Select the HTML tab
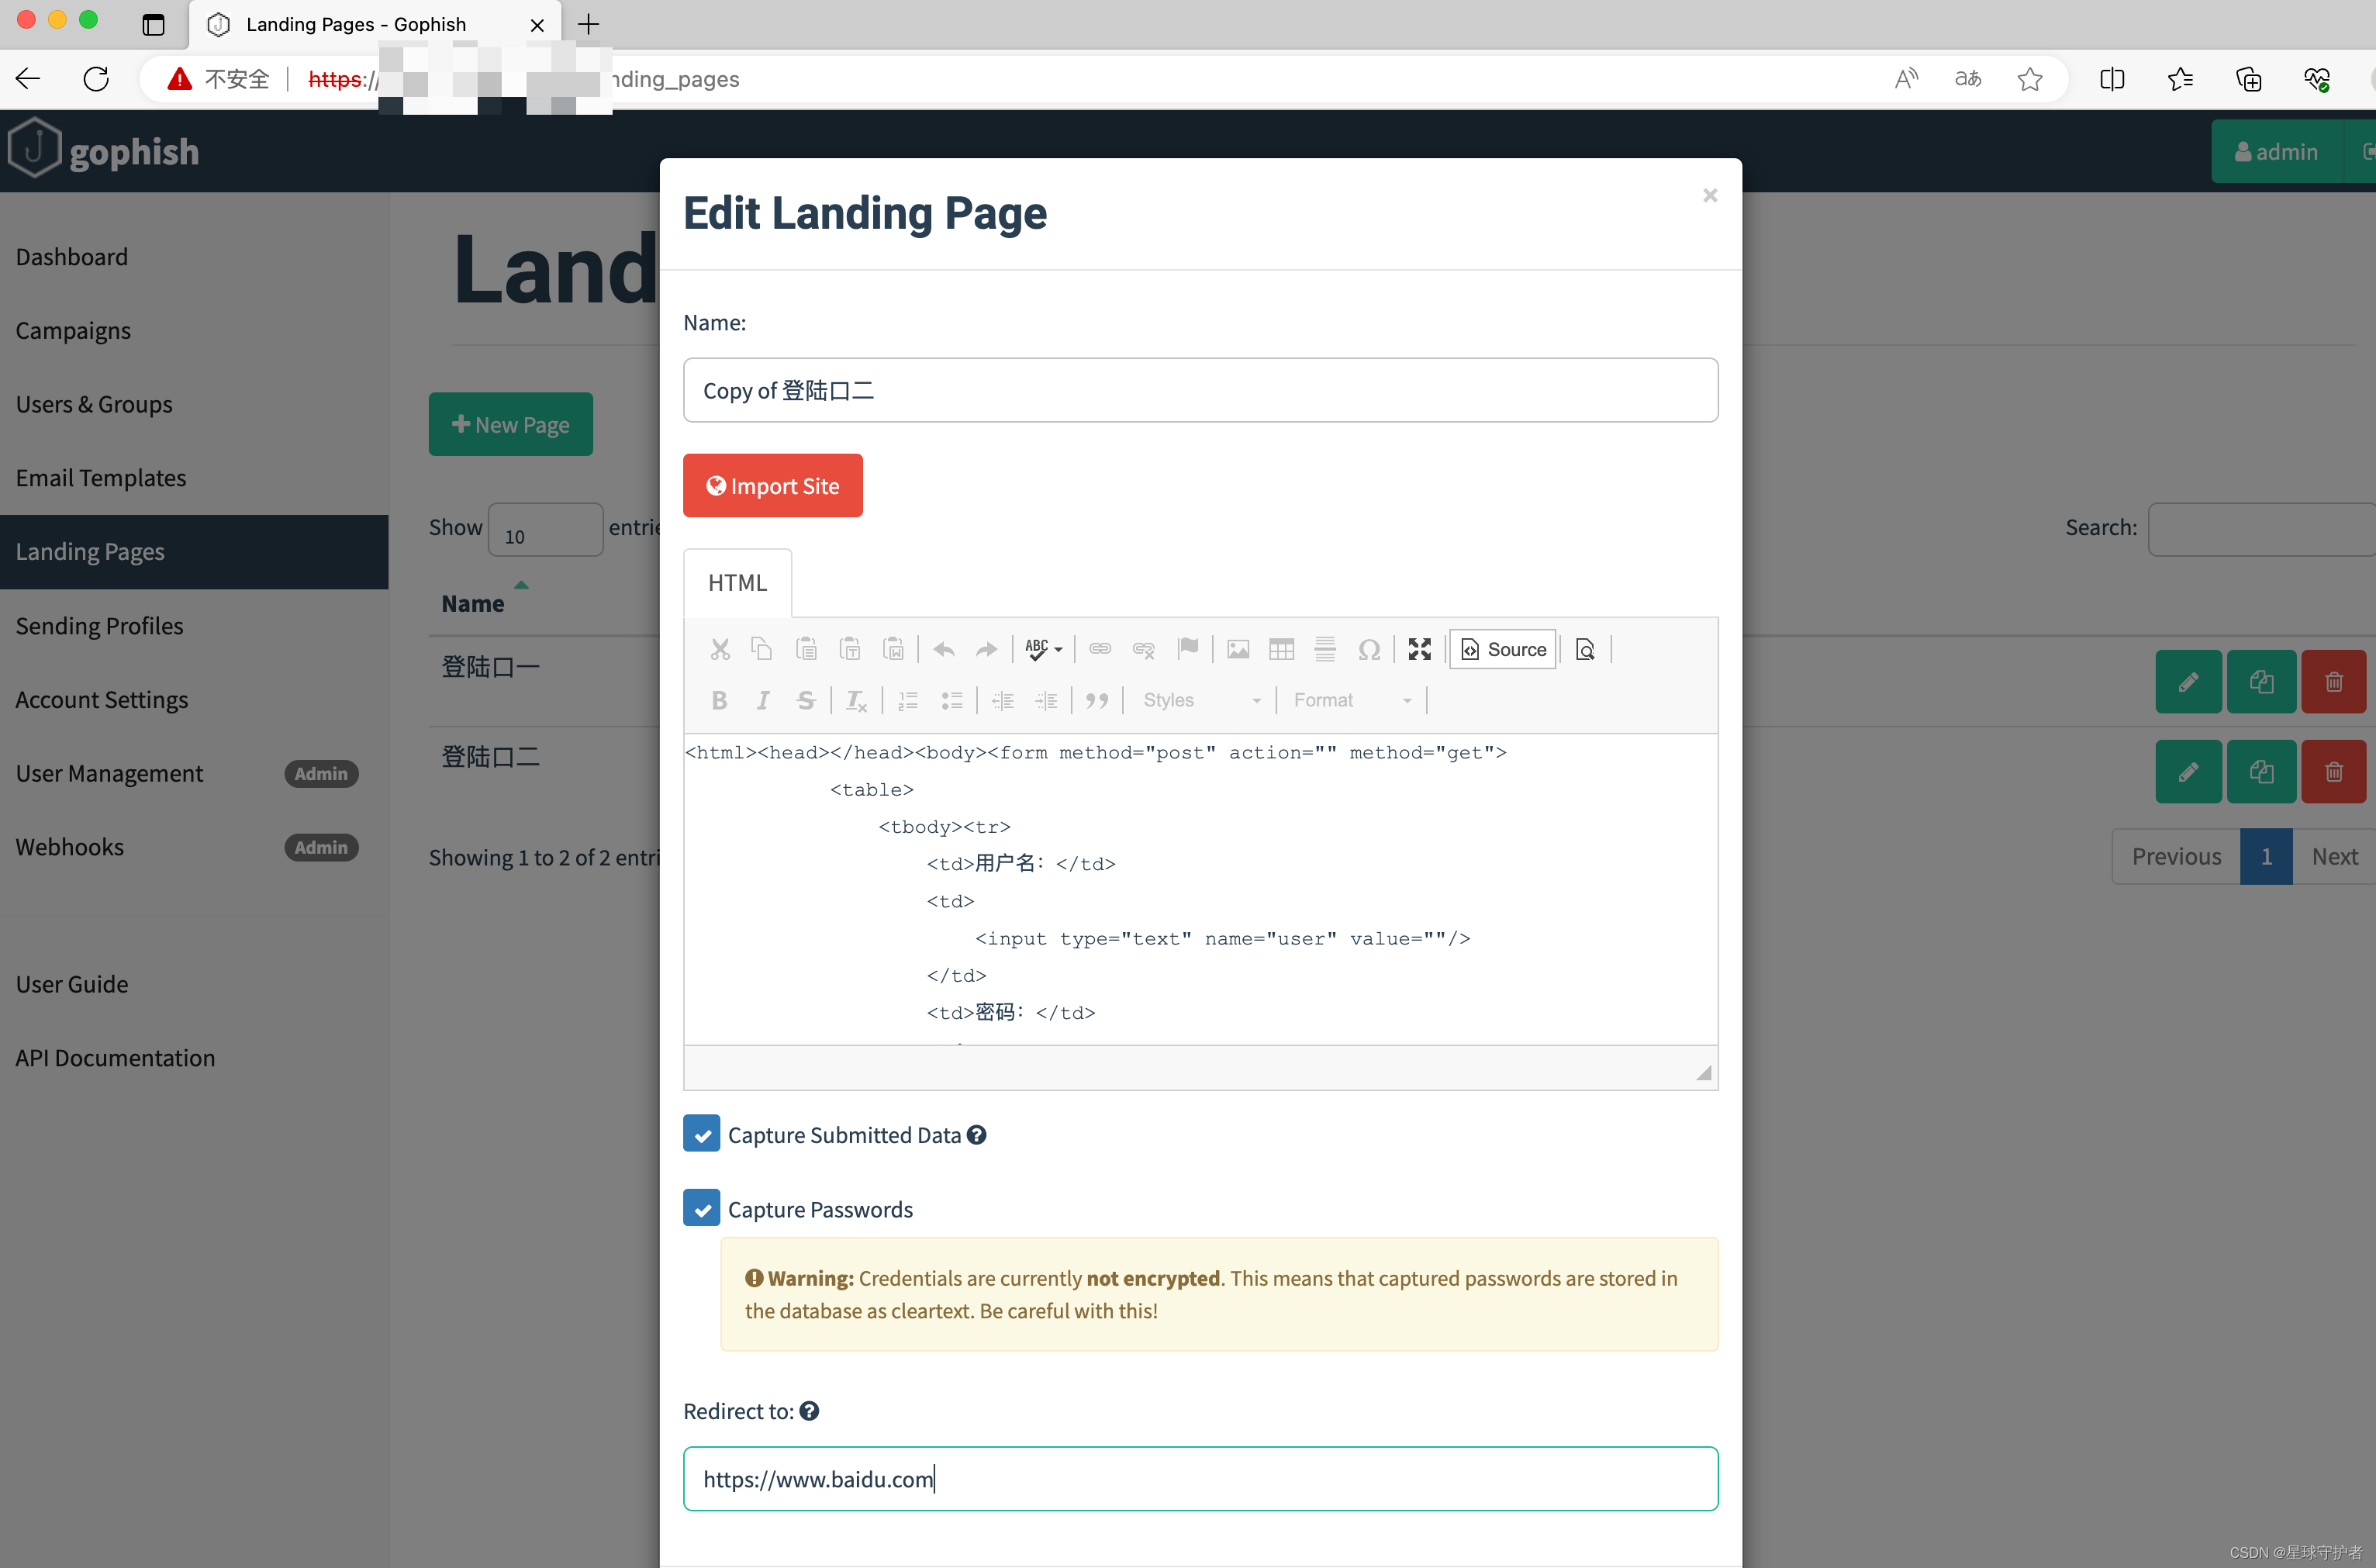2376x1568 pixels. 738,583
